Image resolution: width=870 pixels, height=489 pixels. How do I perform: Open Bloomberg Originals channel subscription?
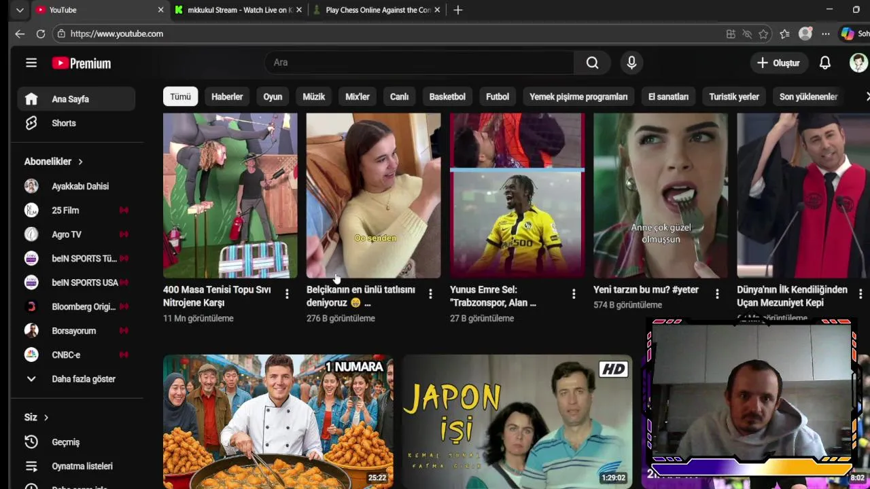pyautogui.click(x=76, y=307)
